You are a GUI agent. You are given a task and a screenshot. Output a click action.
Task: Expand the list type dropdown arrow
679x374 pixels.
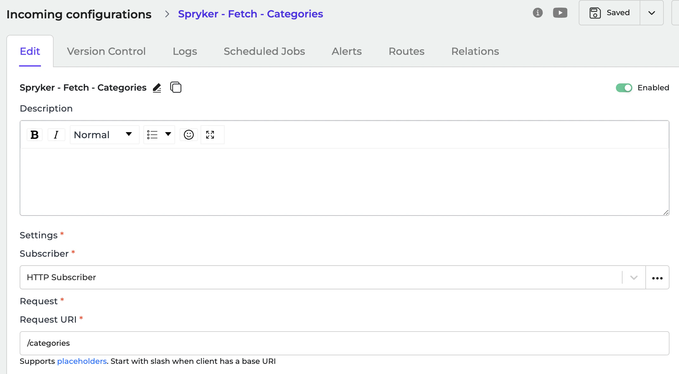tap(168, 134)
